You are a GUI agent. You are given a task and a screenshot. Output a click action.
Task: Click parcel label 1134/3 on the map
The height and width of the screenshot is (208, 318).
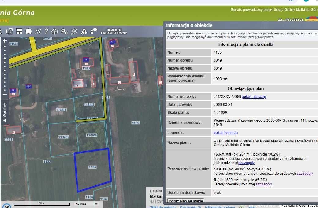tap(63, 137)
